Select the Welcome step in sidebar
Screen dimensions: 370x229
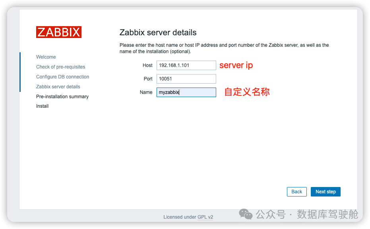click(46, 57)
